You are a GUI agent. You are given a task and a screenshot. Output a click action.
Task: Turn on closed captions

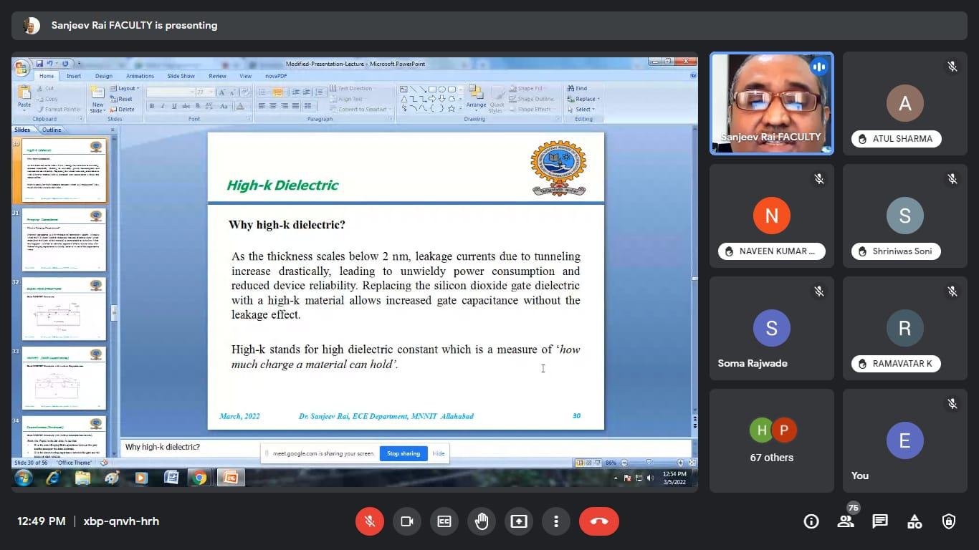444,521
